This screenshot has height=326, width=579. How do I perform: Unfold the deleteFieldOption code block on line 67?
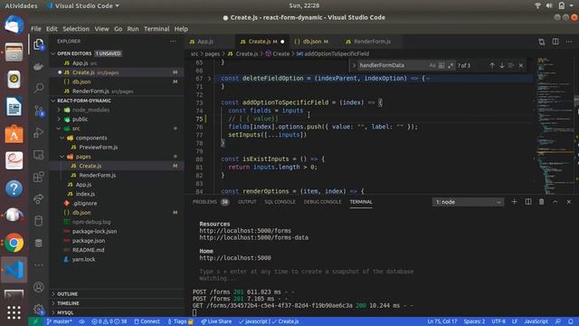coord(209,79)
